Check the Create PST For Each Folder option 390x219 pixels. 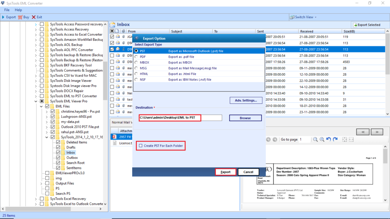141,146
